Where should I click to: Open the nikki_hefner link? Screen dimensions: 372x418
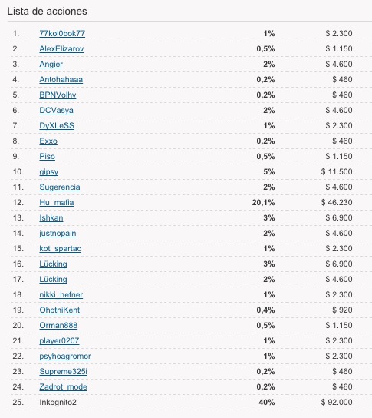click(x=61, y=295)
